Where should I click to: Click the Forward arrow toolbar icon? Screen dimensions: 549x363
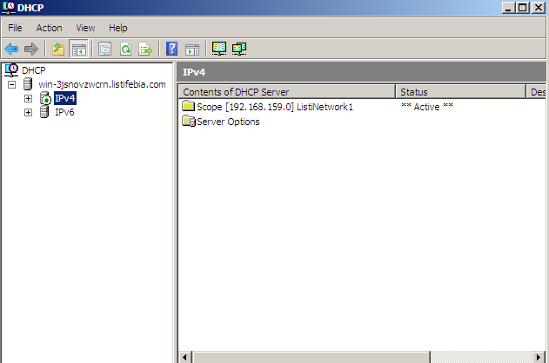31,49
